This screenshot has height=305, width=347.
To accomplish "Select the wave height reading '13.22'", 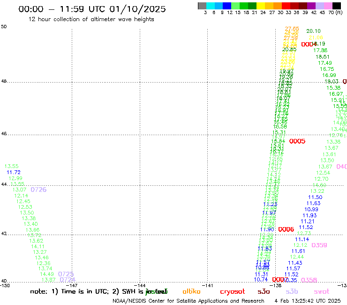I will pos(317,191).
